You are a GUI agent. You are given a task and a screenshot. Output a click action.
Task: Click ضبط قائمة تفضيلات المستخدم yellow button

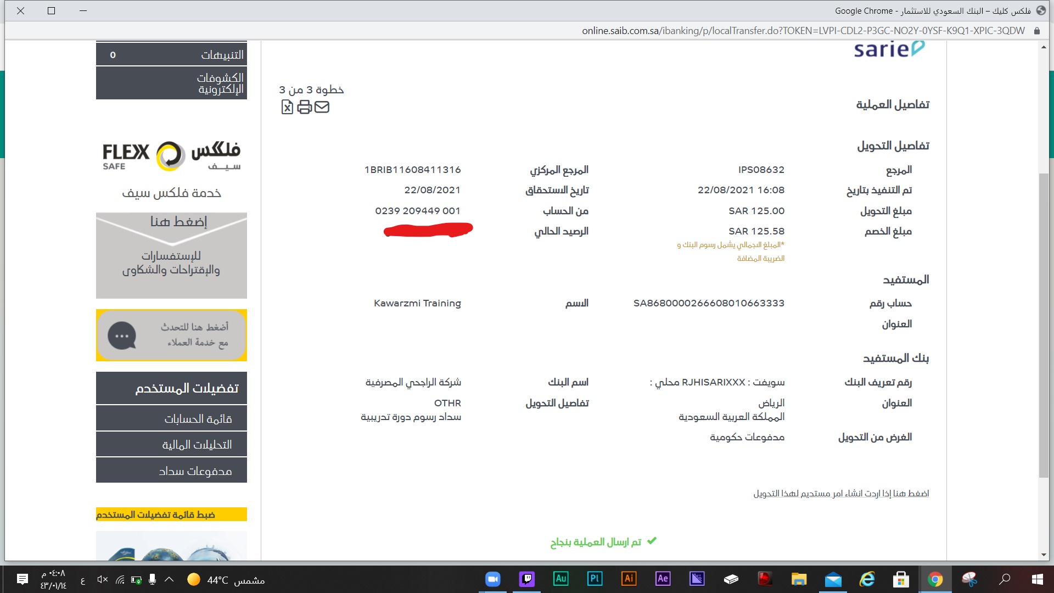171,514
